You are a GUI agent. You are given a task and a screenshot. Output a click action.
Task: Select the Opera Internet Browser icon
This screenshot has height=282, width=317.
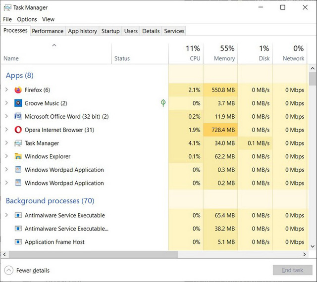pyautogui.click(x=18, y=130)
